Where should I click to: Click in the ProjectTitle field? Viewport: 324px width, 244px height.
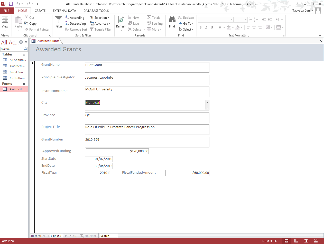click(x=147, y=129)
